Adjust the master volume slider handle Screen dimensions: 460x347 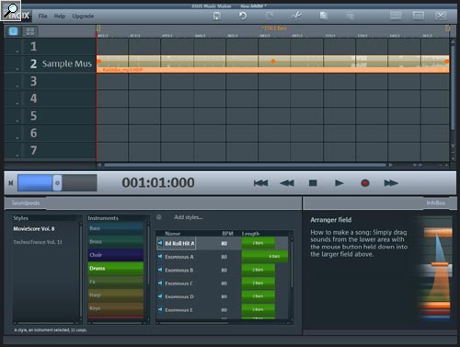[57, 183]
